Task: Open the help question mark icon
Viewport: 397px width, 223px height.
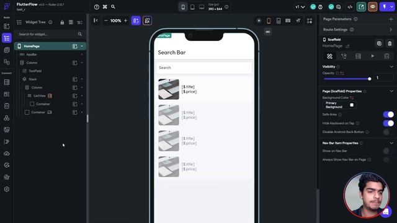Action: tap(97, 7)
